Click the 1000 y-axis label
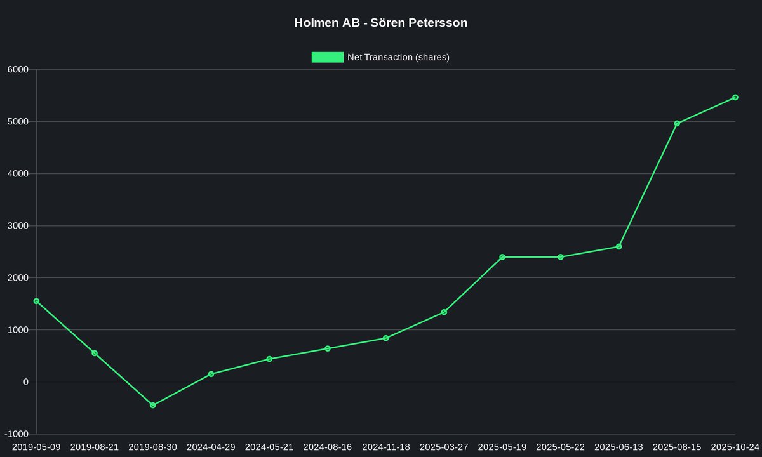The width and height of the screenshot is (762, 457). (x=18, y=329)
